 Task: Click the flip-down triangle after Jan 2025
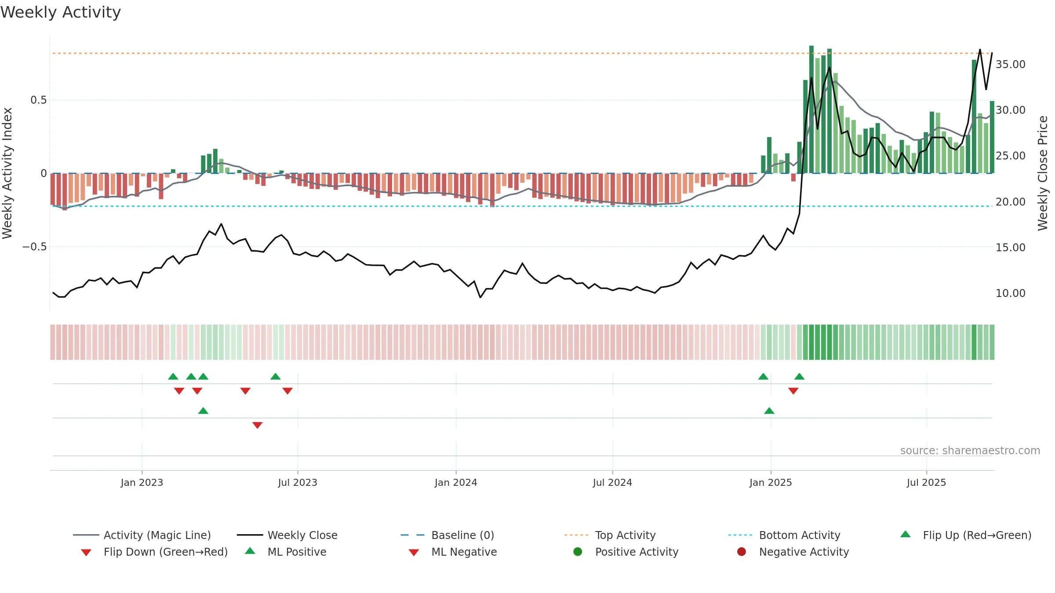(793, 391)
